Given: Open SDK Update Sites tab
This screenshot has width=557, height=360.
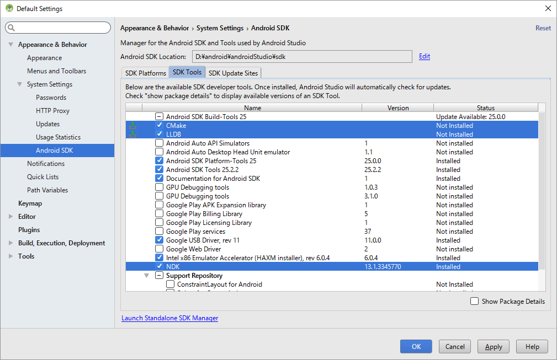Looking at the screenshot, I should pos(233,73).
